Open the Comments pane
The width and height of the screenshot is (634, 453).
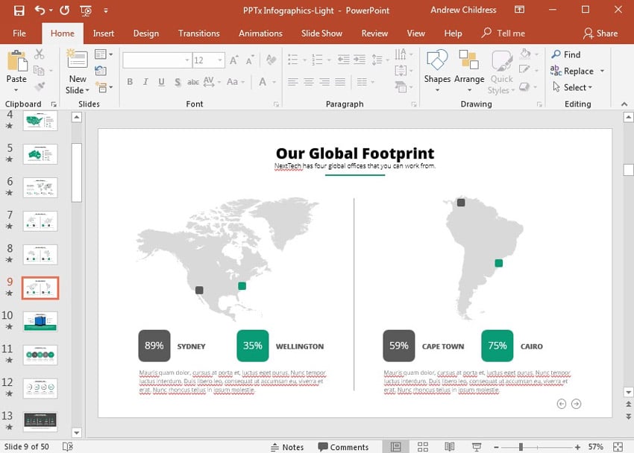pos(343,447)
